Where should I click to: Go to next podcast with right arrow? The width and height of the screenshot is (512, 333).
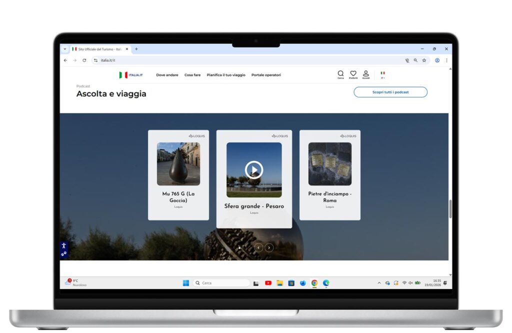pos(269,247)
